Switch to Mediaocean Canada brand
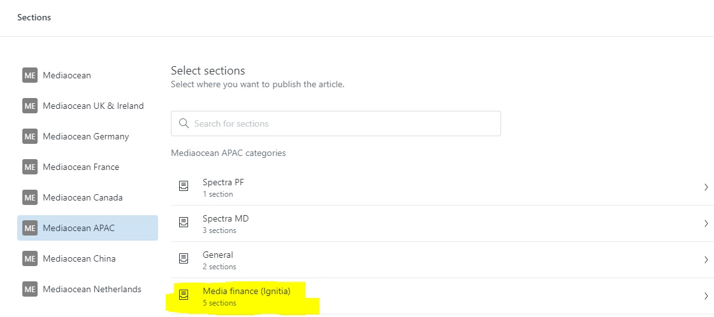This screenshot has height=317, width=714. click(83, 197)
